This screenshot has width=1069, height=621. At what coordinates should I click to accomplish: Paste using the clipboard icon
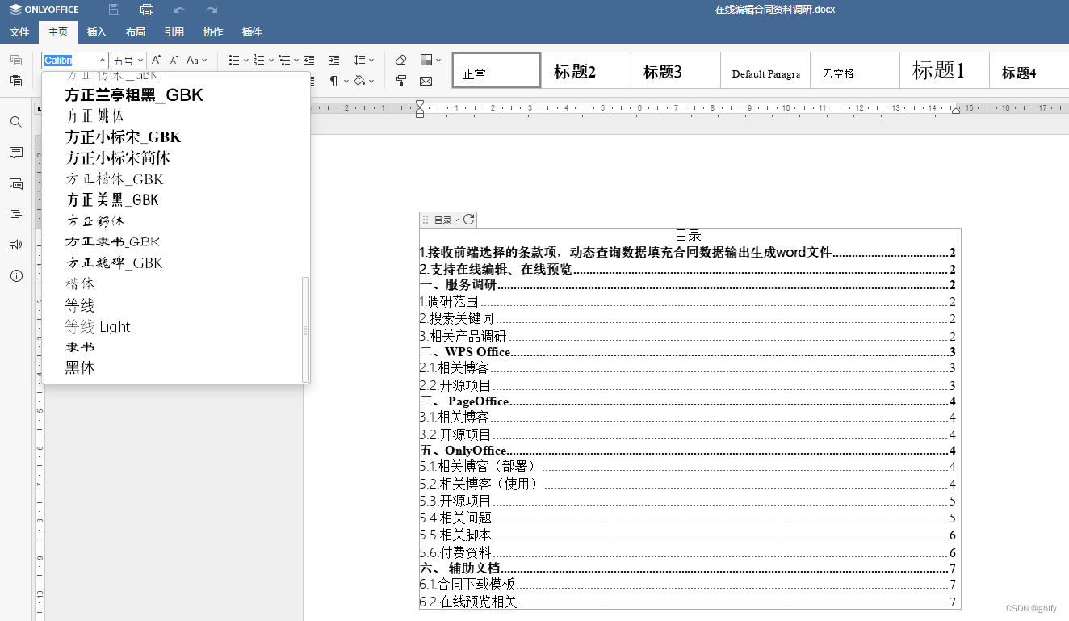[x=15, y=81]
